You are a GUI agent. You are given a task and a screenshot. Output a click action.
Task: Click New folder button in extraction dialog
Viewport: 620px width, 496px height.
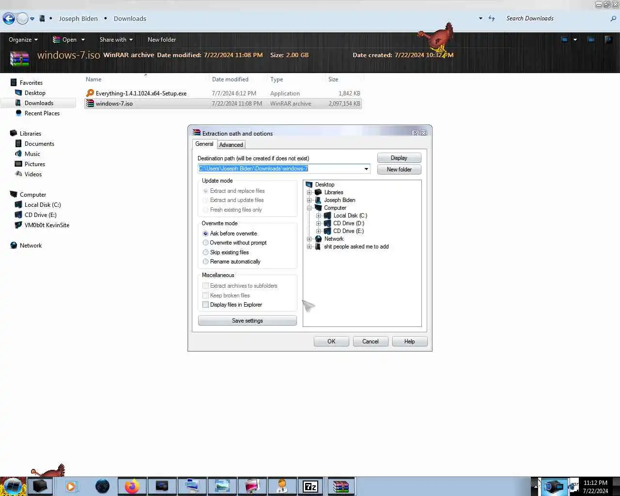[x=399, y=170]
